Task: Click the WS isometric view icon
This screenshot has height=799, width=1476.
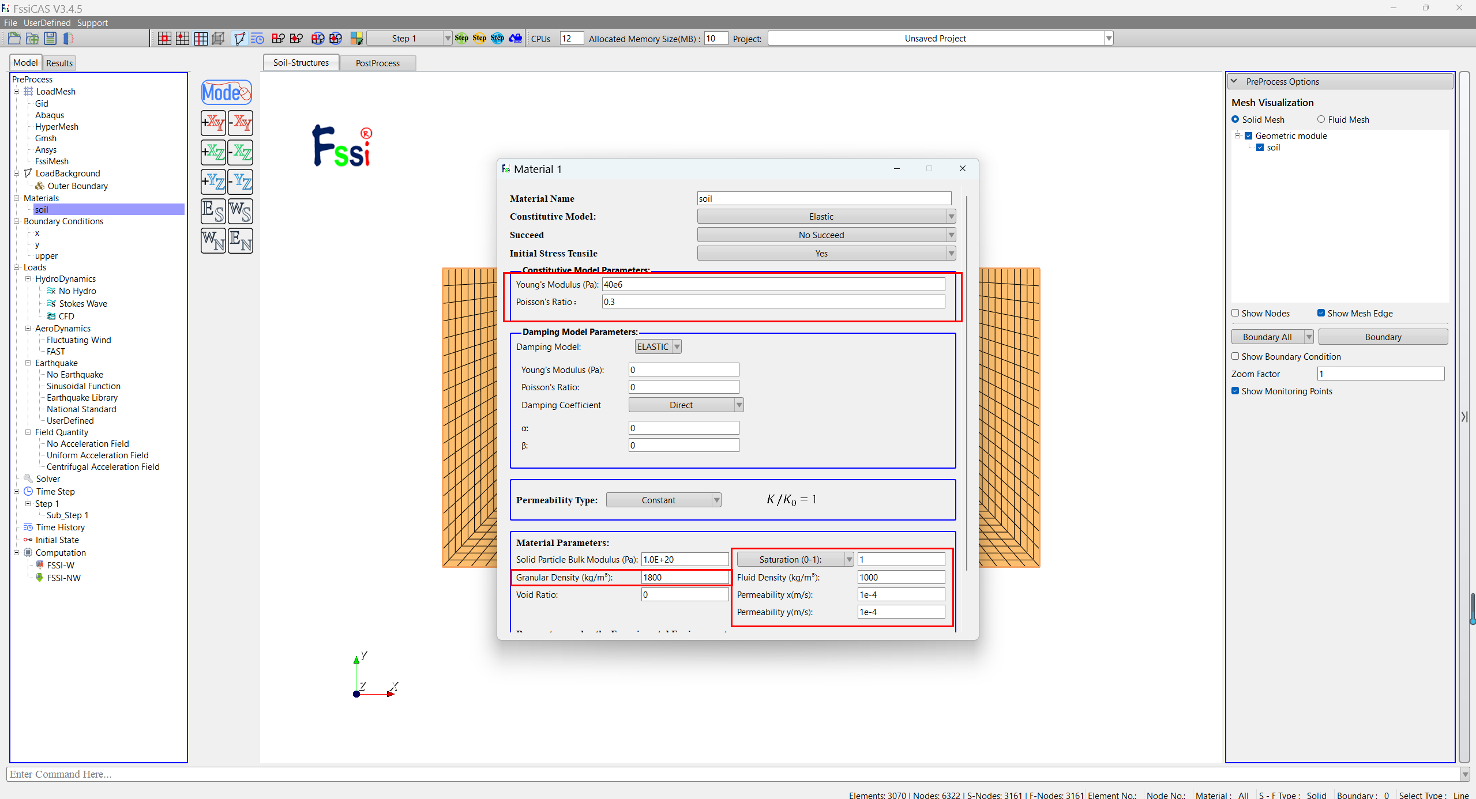Action: (241, 211)
